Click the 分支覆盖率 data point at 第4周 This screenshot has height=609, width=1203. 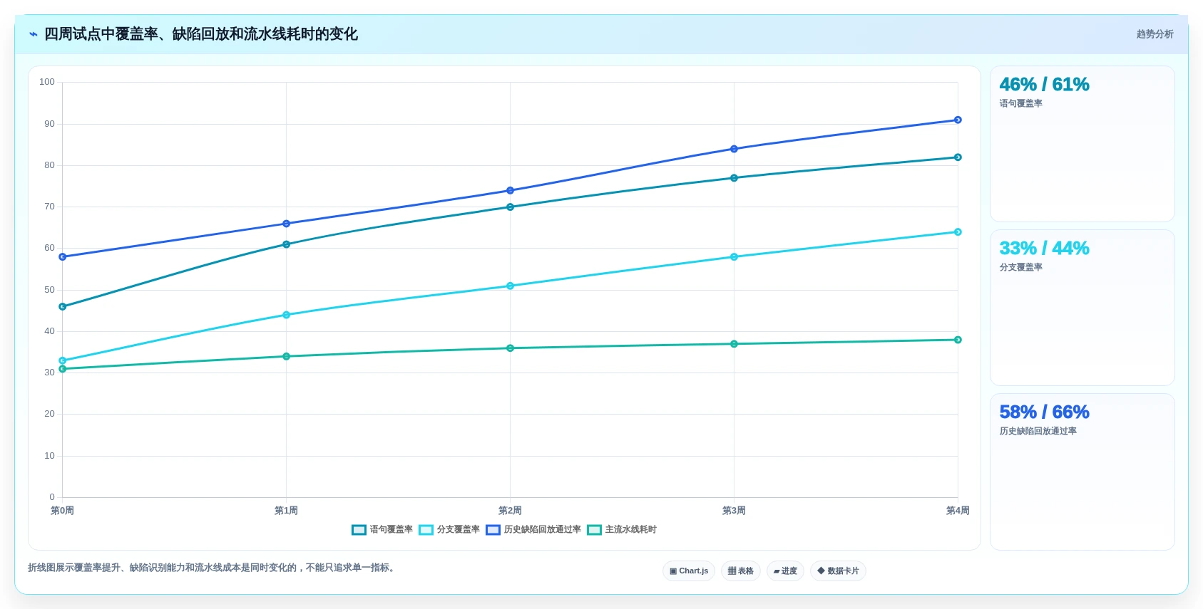(958, 232)
